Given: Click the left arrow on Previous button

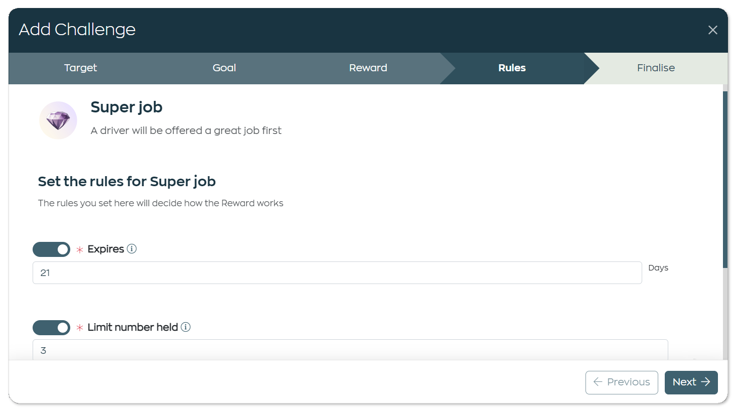Looking at the screenshot, I should tap(598, 382).
